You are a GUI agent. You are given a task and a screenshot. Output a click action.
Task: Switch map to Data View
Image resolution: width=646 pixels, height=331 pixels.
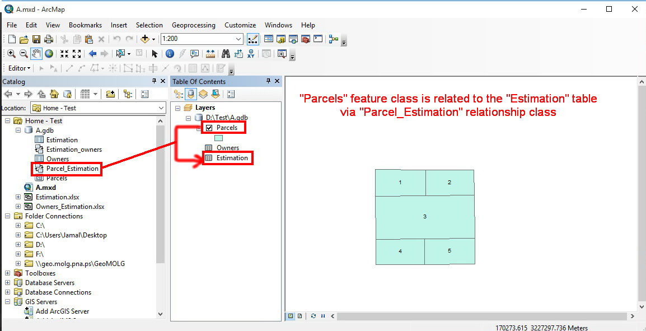tap(291, 316)
